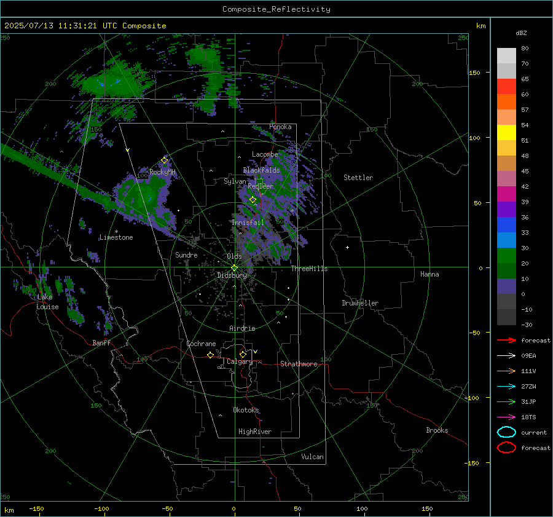553x517 pixels.
Task: Click the Okotoks label
Action: coord(246,409)
